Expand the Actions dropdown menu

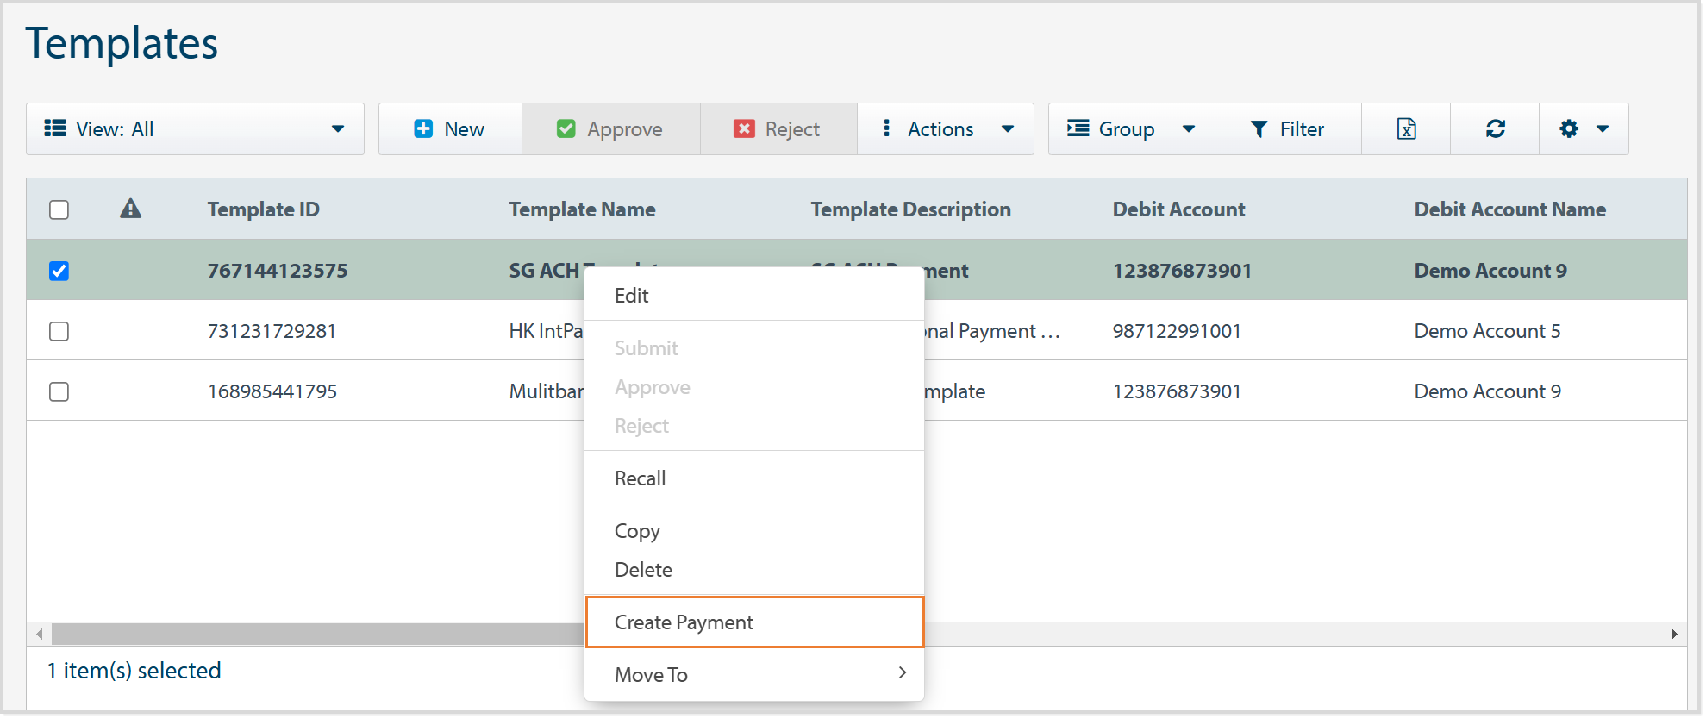tap(946, 129)
